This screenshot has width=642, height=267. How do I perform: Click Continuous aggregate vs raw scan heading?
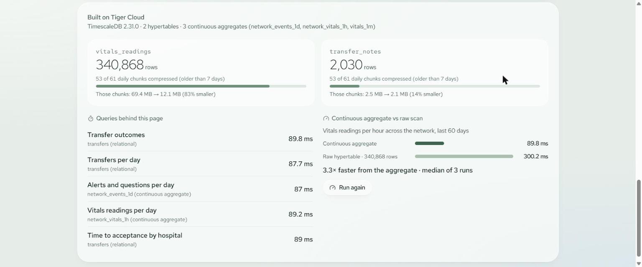point(377,119)
